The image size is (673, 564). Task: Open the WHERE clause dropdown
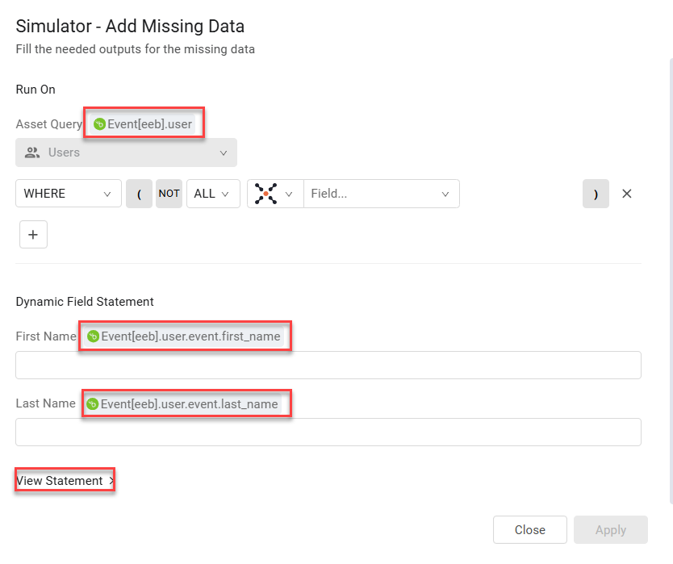[69, 194]
